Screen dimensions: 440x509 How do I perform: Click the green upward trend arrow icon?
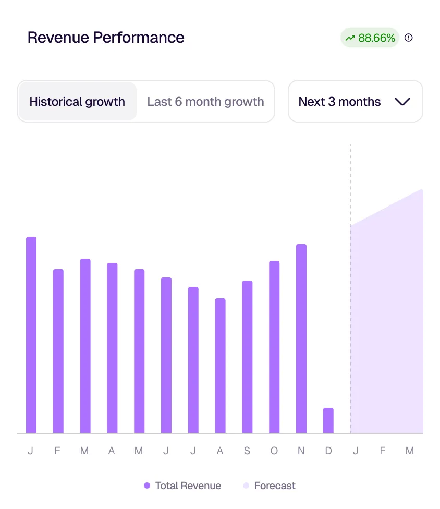tap(351, 38)
